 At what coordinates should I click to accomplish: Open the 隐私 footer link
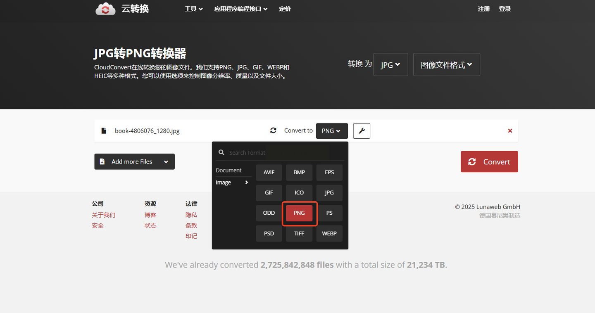(191, 215)
